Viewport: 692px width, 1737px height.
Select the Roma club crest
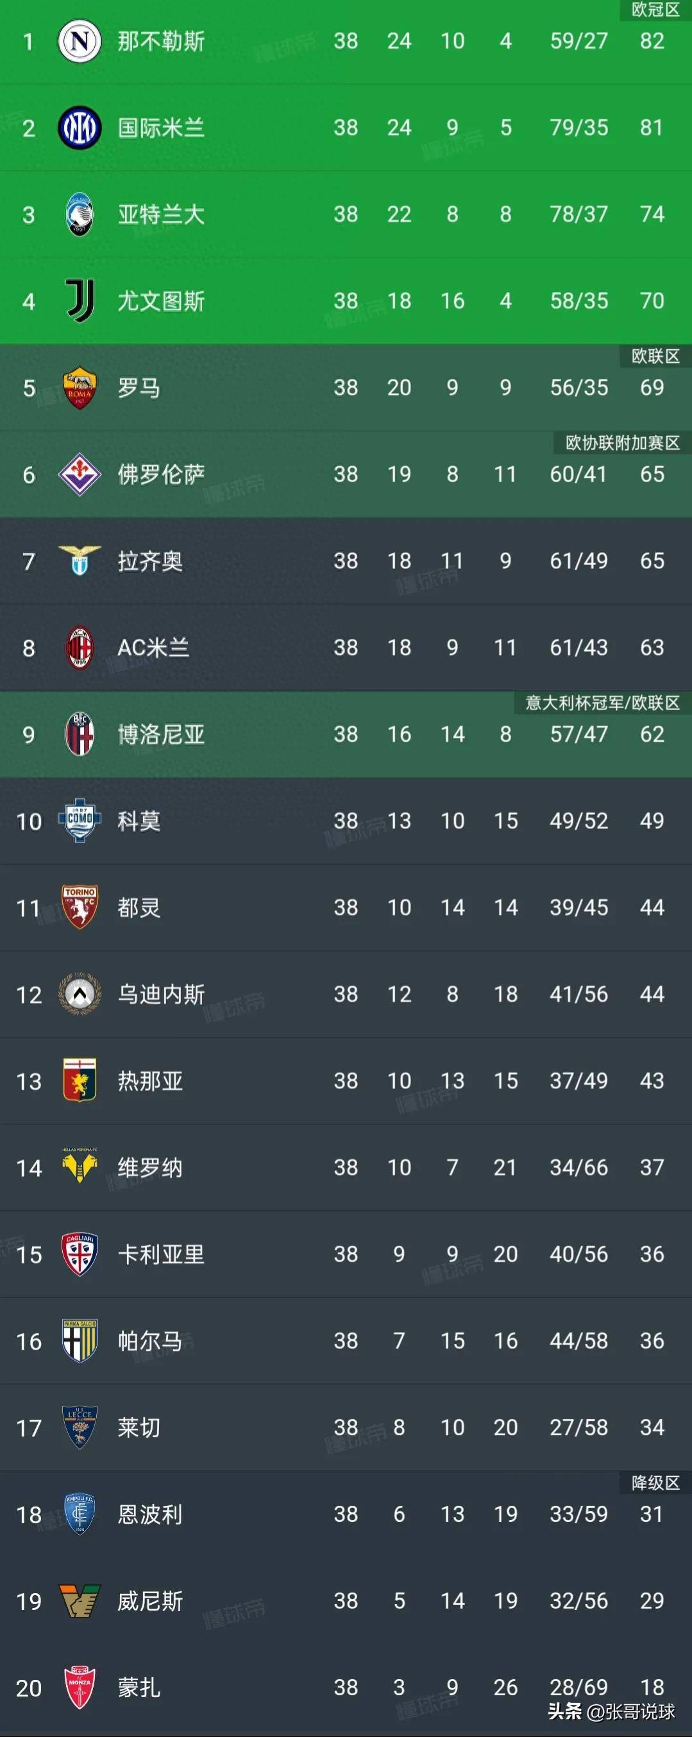[x=80, y=388]
